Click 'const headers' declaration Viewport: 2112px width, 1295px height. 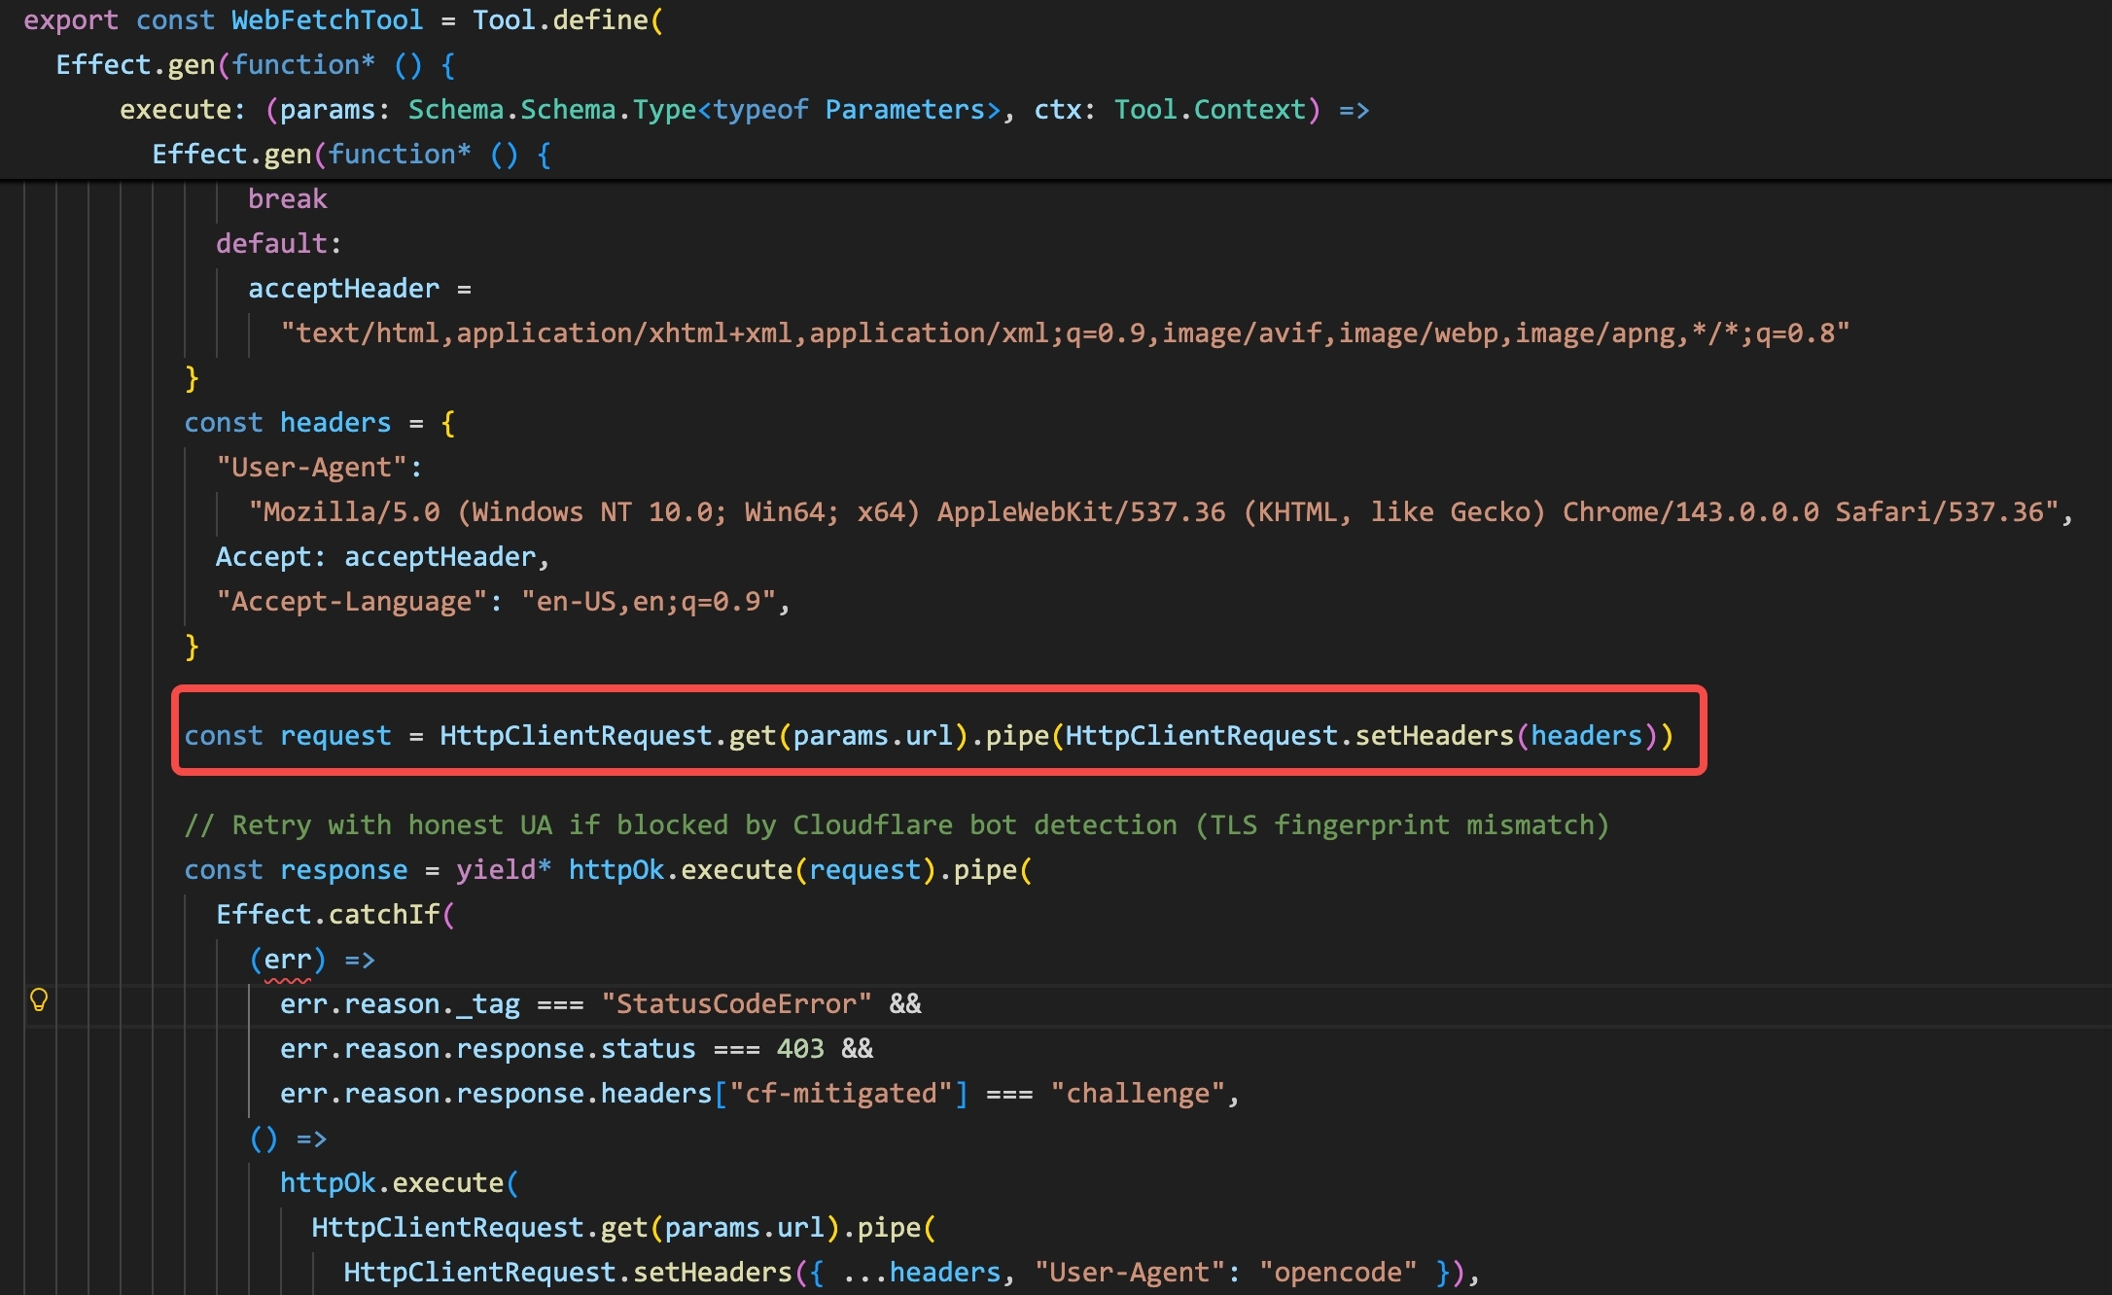coord(288,423)
